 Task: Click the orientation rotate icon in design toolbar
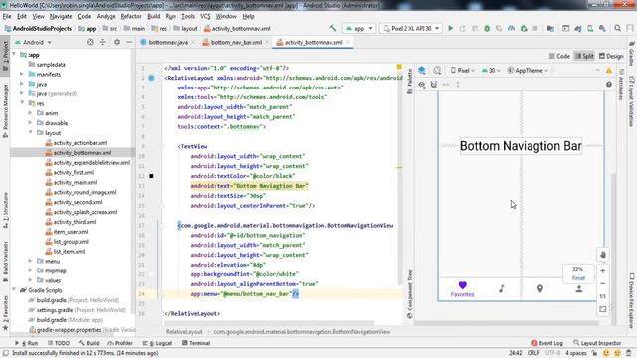pos(437,70)
